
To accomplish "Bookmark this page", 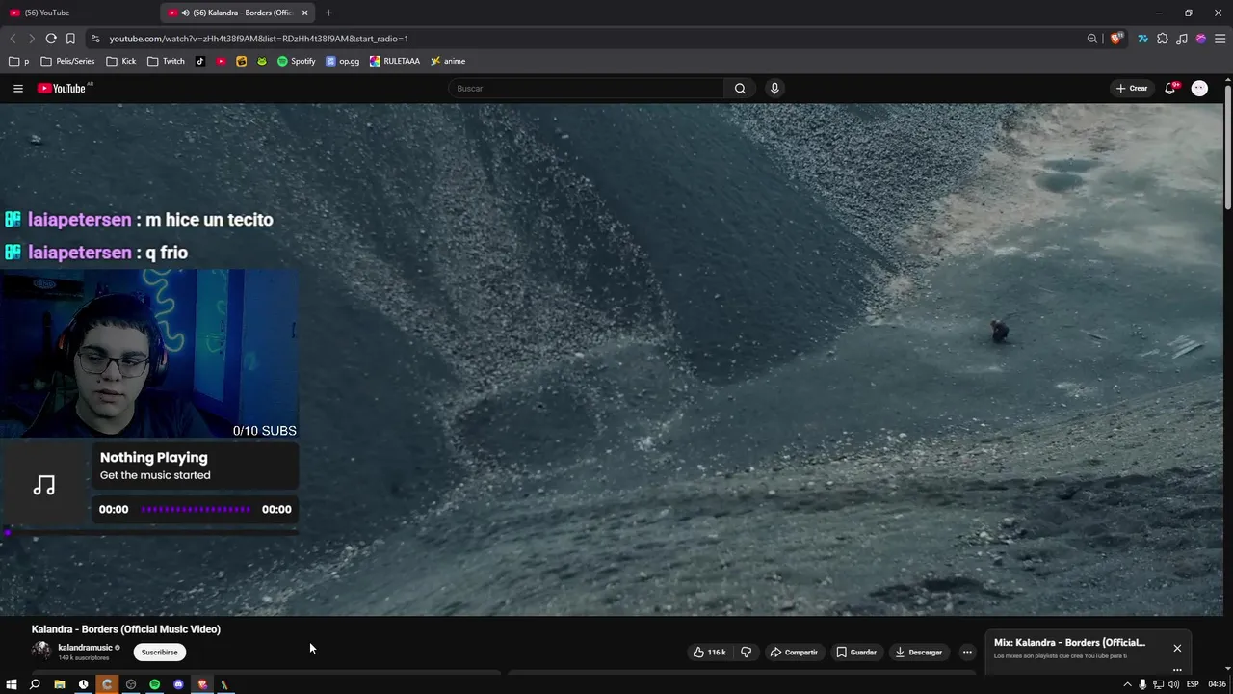I will click(70, 39).
